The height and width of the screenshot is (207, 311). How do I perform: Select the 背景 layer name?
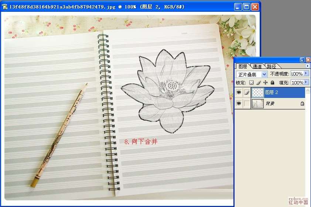click(x=270, y=104)
